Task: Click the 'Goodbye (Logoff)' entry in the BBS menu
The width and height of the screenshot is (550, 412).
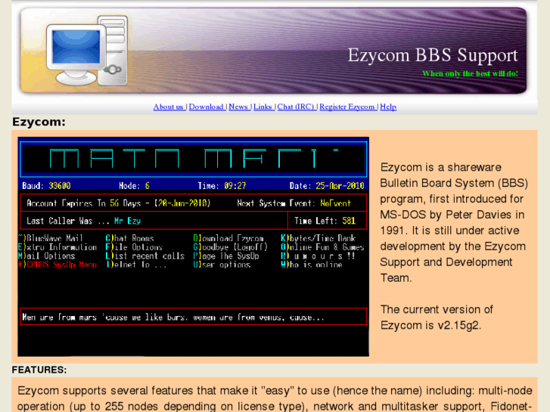Action: [230, 247]
